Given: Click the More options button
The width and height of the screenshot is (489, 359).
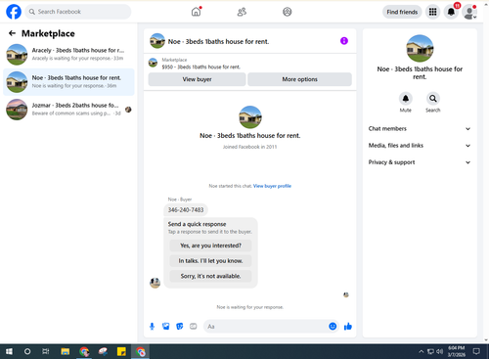Looking at the screenshot, I should pos(299,79).
